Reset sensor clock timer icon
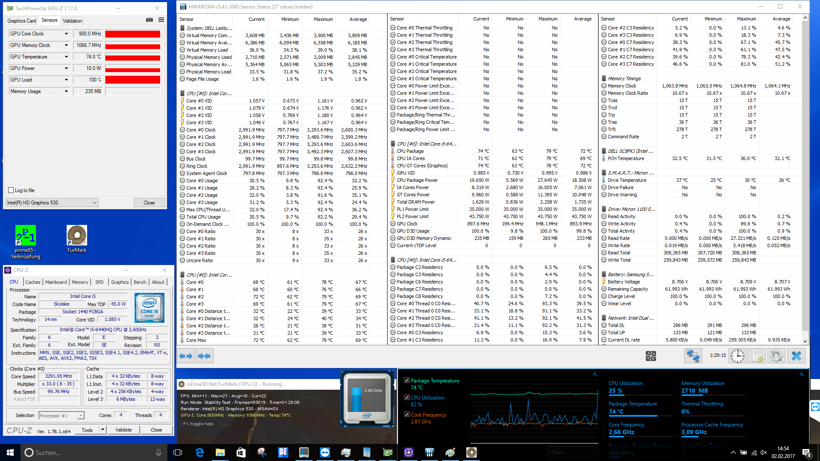This screenshot has height=461, width=820. (x=738, y=356)
